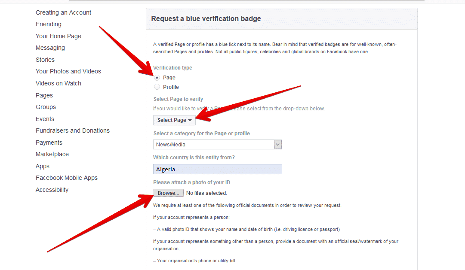This screenshot has width=465, height=270.
Task: Select Pages in the sidebar
Action: [44, 95]
